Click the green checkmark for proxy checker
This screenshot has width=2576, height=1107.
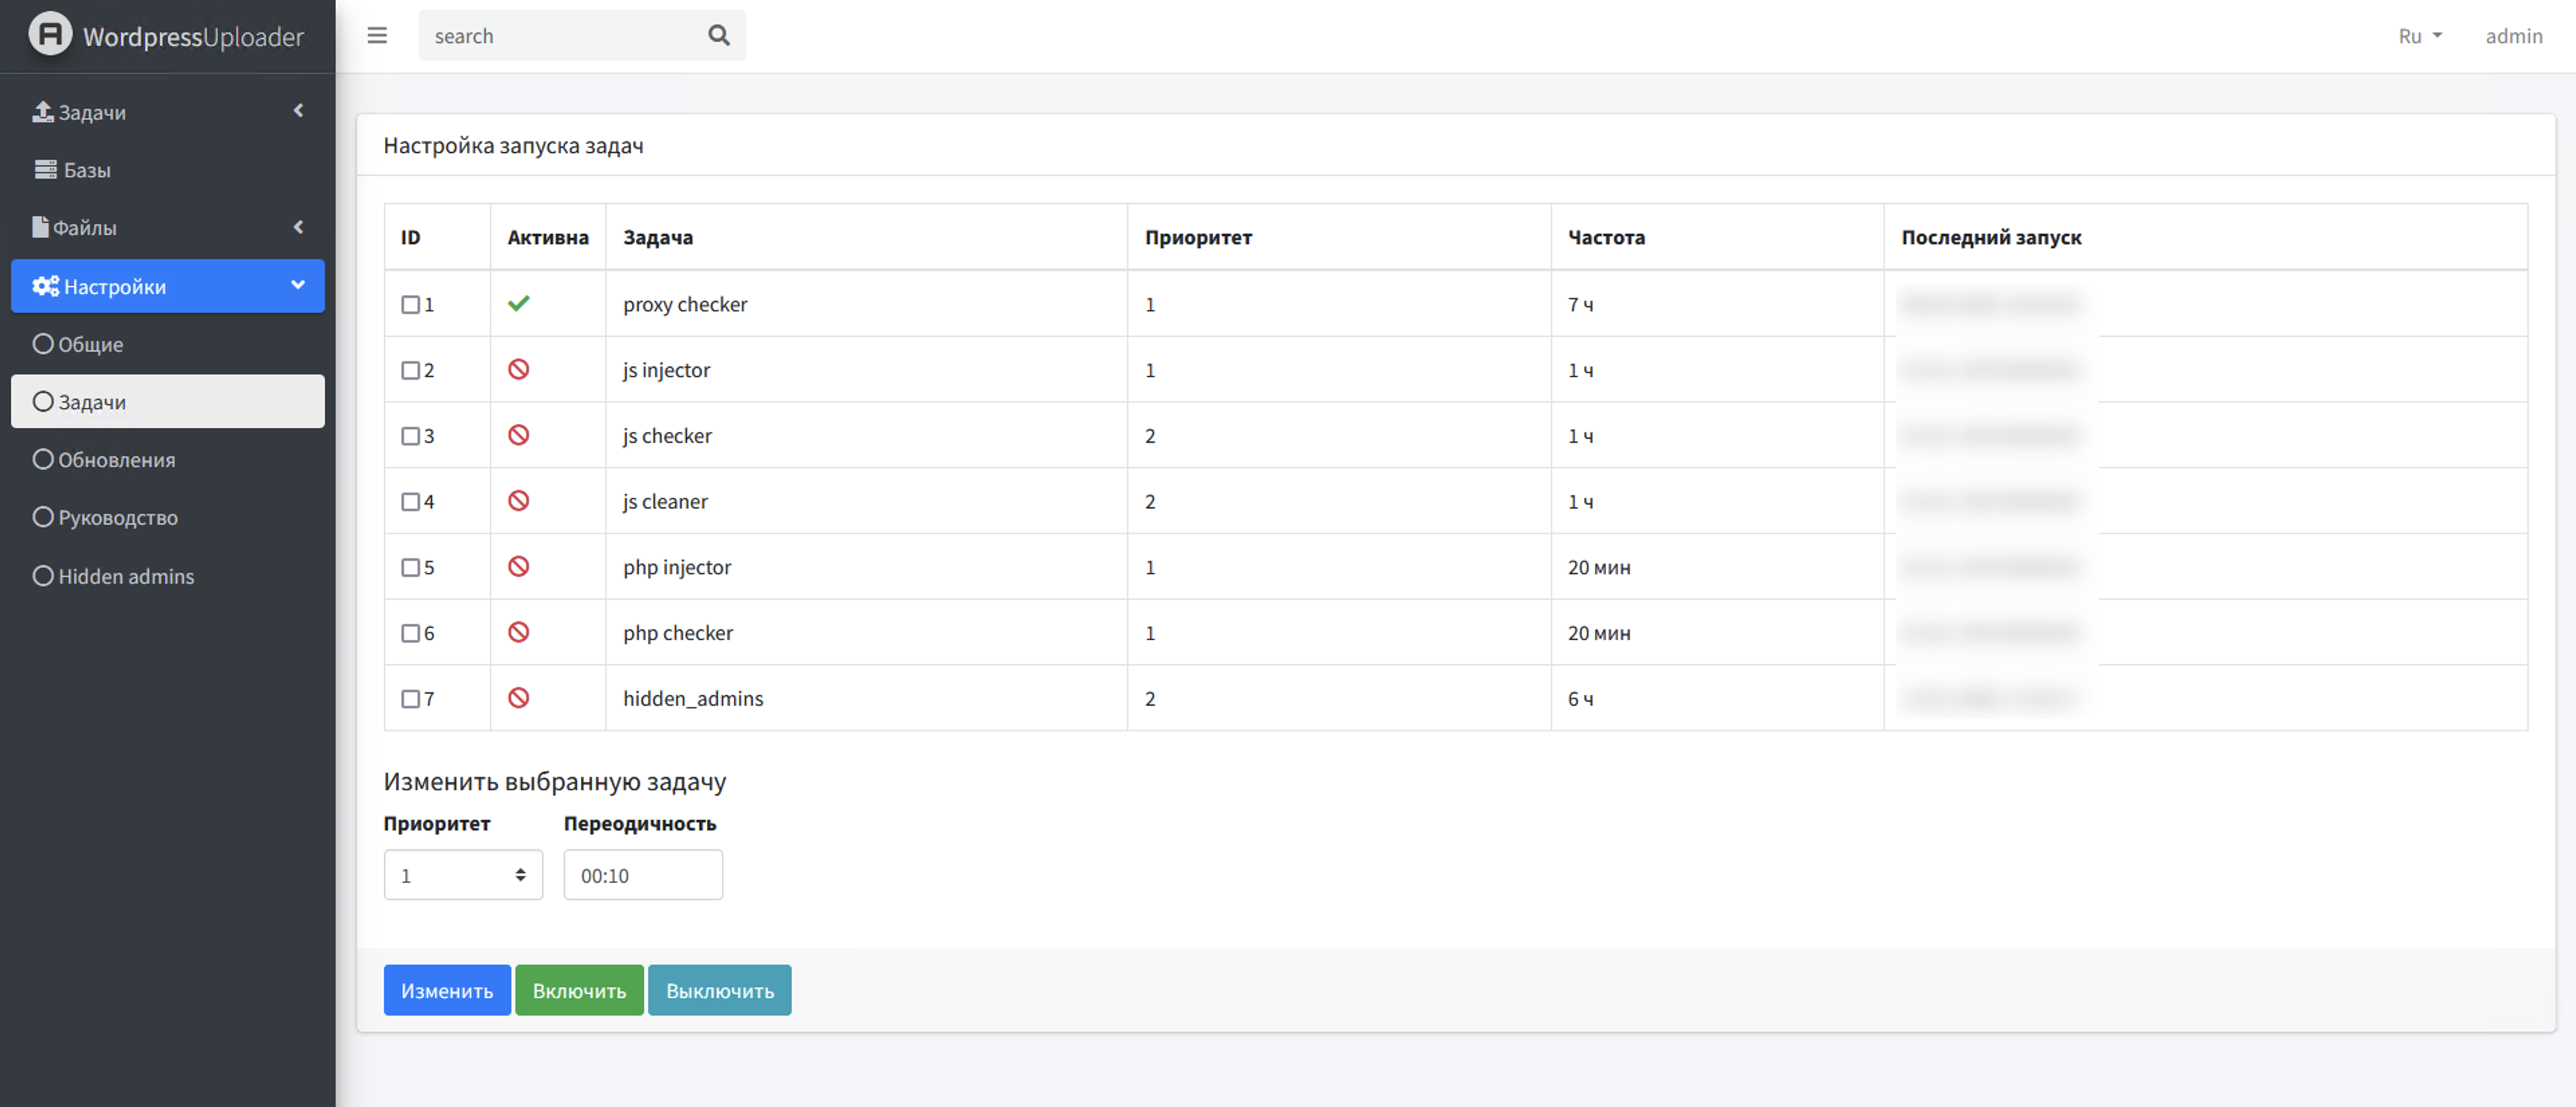coord(518,303)
